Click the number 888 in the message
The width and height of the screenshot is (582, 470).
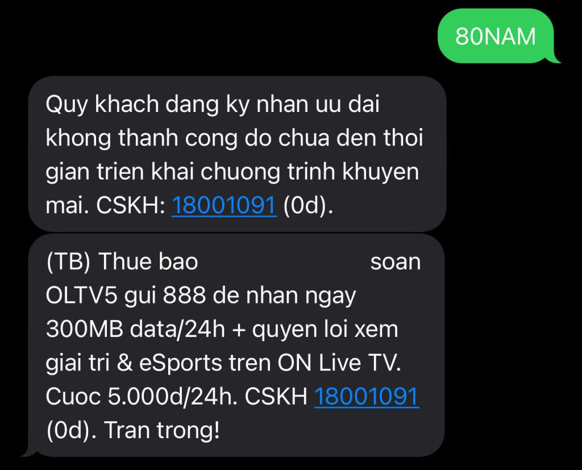click(184, 296)
